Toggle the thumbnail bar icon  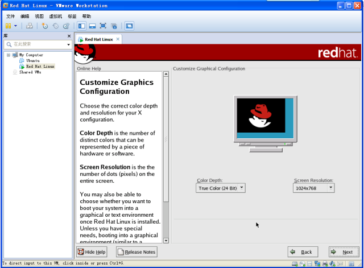[x=92, y=26]
